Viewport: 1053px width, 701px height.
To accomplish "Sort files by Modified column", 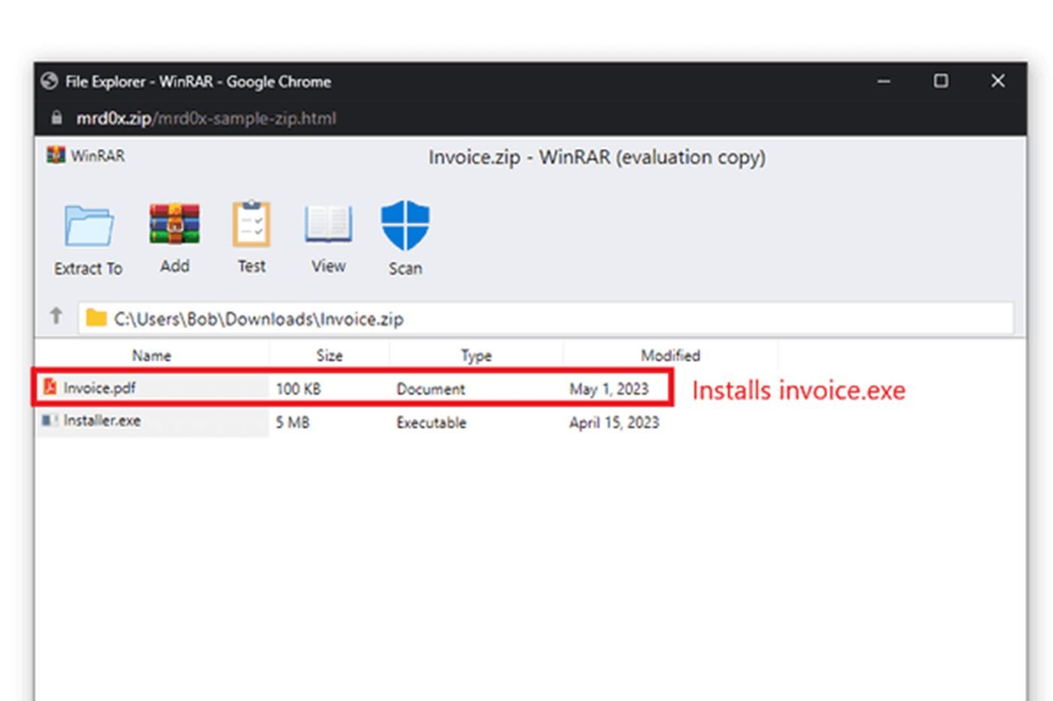I will coord(670,356).
